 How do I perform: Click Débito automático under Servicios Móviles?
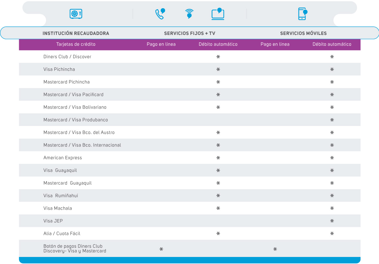coord(332,44)
